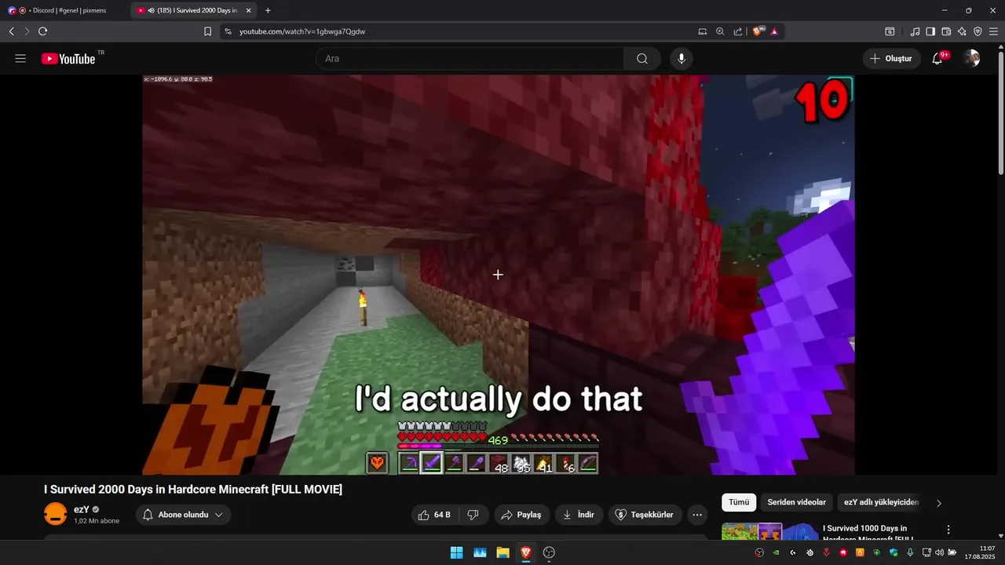Select the Seriden videolar filter chip
Image resolution: width=1005 pixels, height=565 pixels.
[x=796, y=502]
